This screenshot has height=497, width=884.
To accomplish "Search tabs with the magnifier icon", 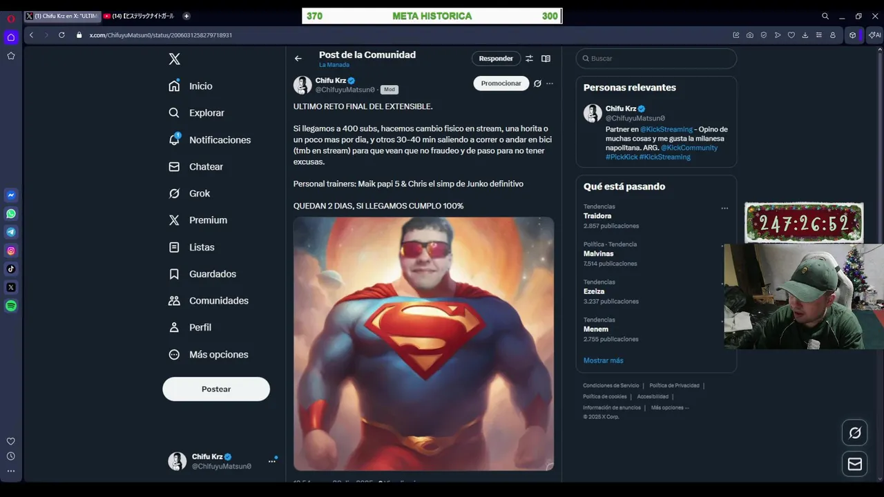I will [825, 16].
